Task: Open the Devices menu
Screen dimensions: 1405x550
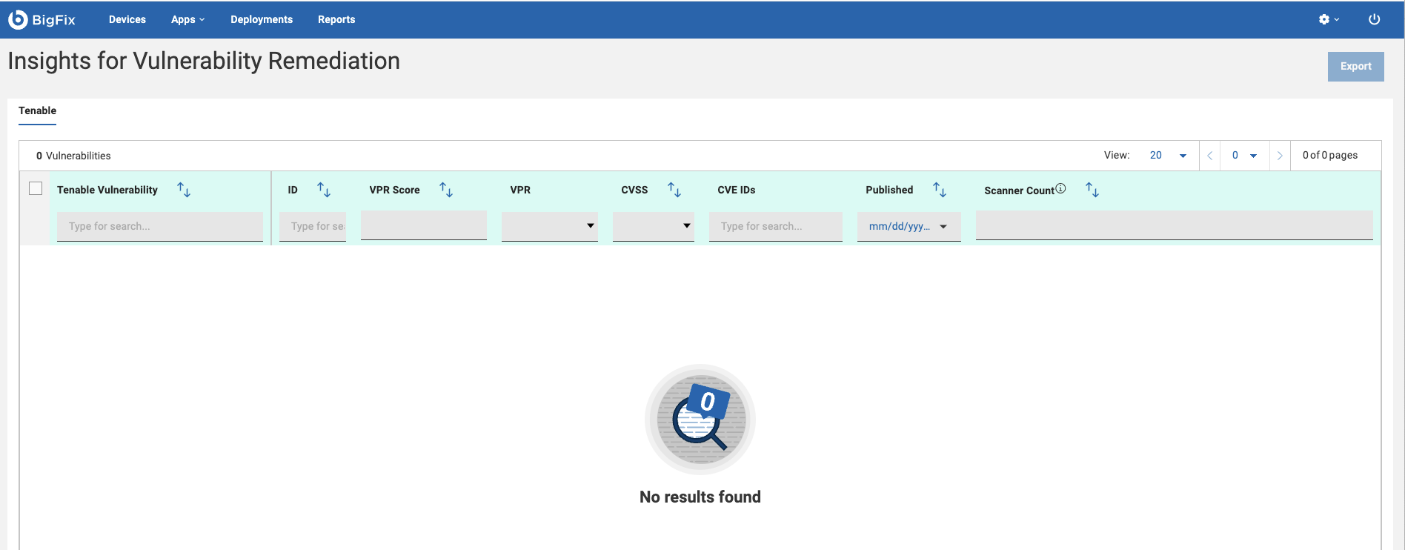Action: 127,19
